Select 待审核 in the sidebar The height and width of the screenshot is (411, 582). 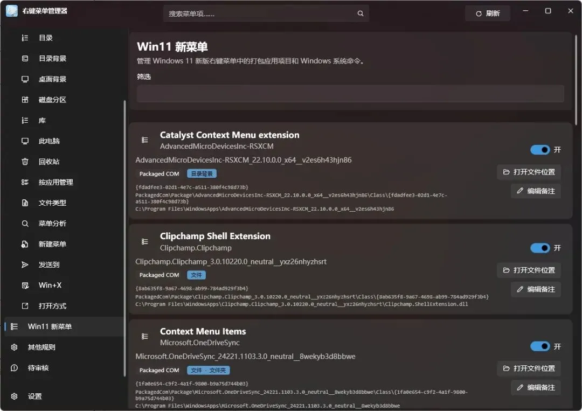tap(64, 368)
